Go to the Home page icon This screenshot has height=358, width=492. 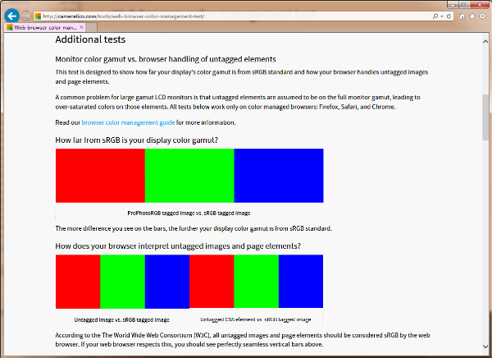tap(463, 16)
